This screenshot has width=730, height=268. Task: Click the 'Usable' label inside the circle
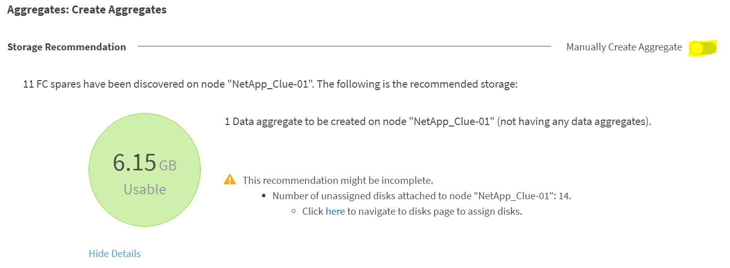tap(145, 189)
